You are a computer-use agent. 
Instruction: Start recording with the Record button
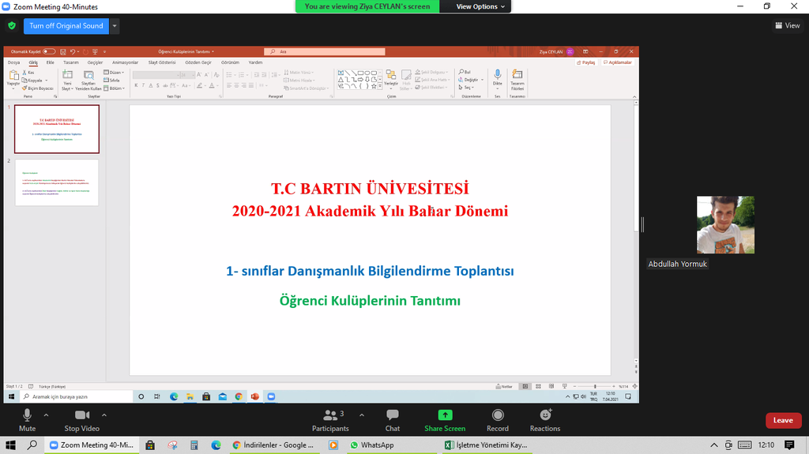click(497, 419)
